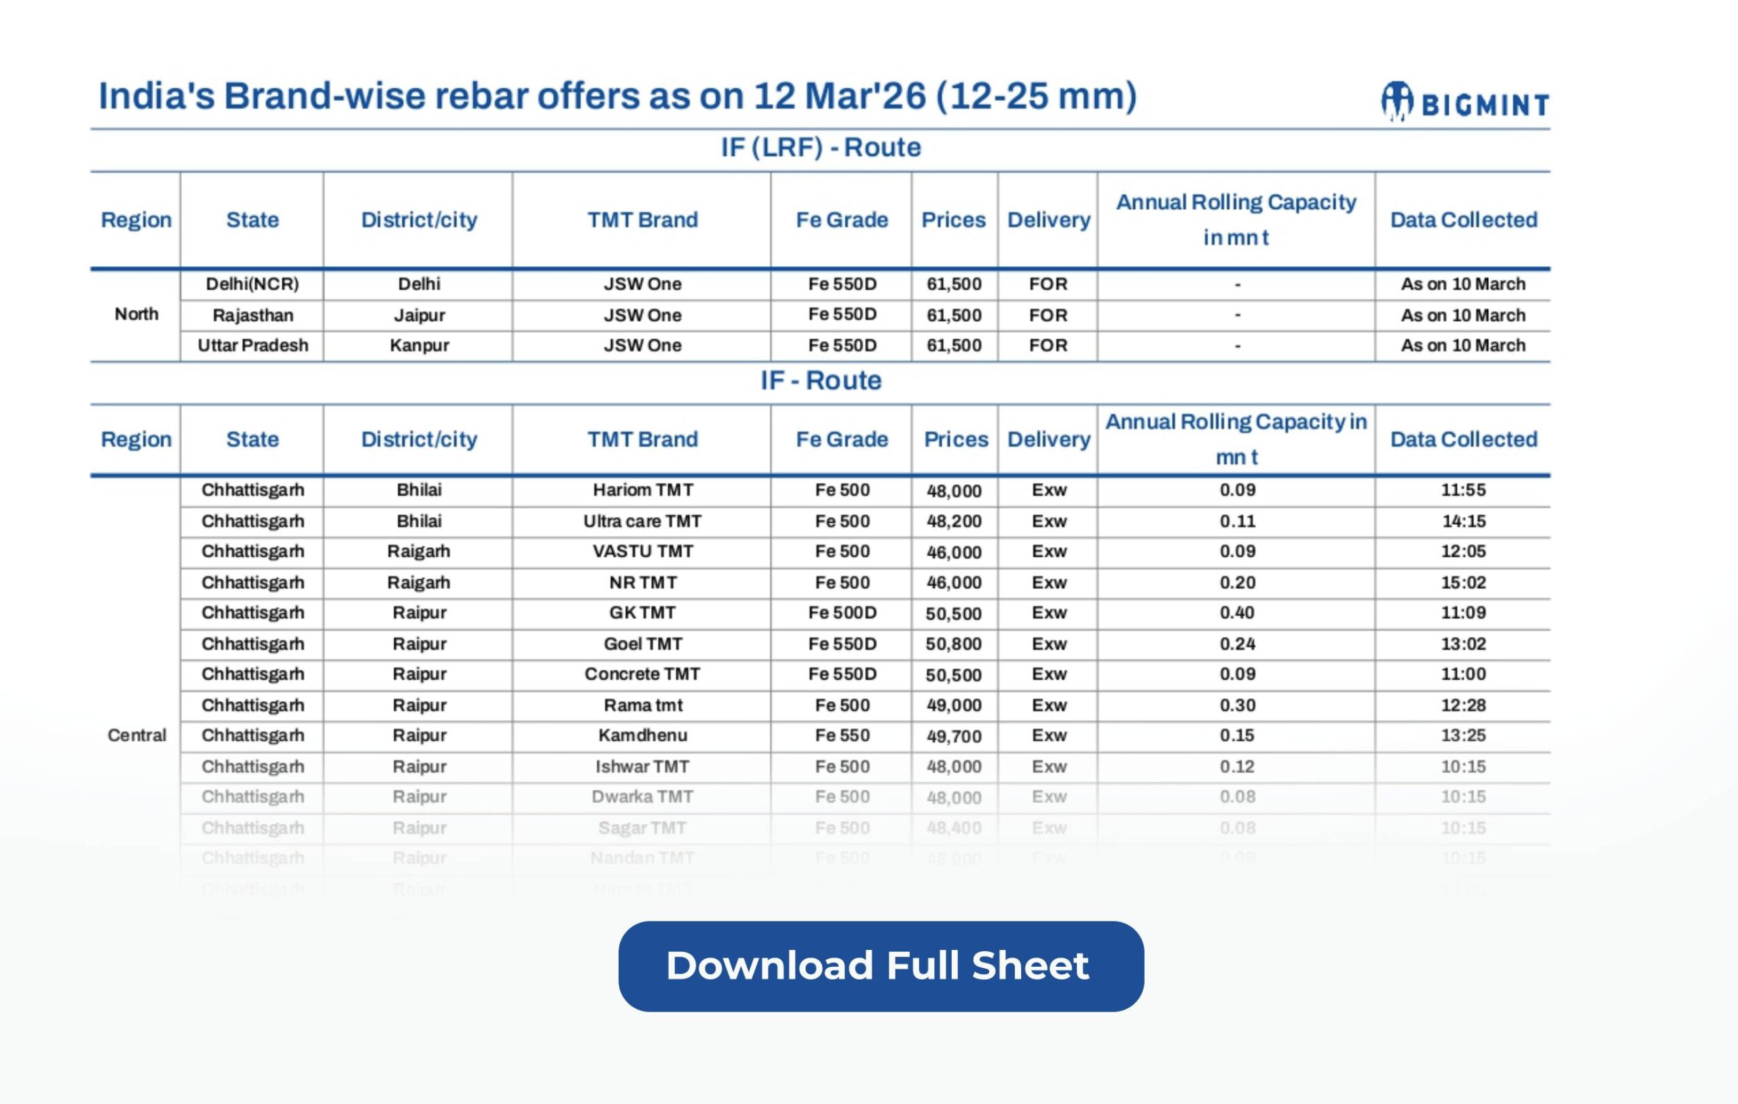The image size is (1738, 1104).
Task: Click the Ultra care TMT brand cell
Action: click(642, 521)
